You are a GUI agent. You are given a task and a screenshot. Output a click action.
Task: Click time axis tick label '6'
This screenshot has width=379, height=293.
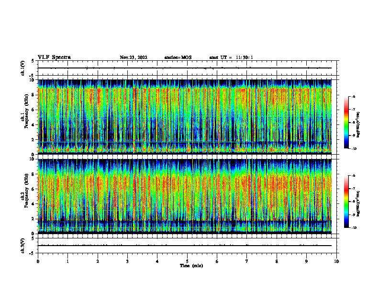217,261
